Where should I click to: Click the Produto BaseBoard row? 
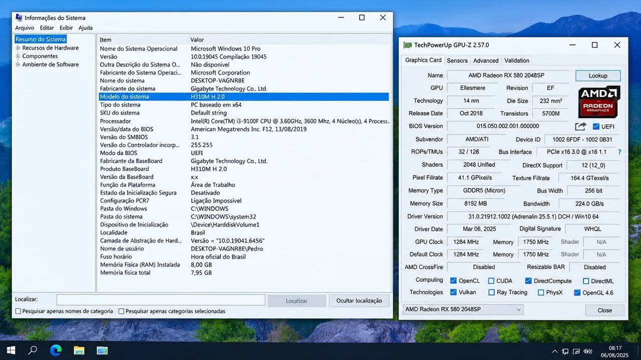[243, 169]
